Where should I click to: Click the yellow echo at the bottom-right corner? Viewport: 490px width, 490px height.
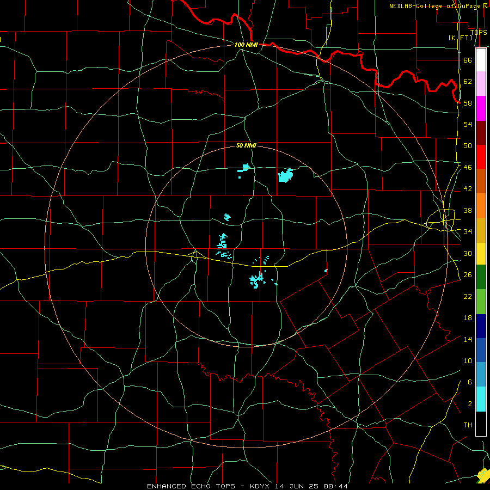tap(483, 475)
